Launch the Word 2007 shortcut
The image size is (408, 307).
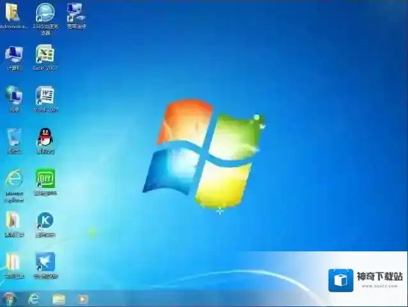[x=45, y=97]
